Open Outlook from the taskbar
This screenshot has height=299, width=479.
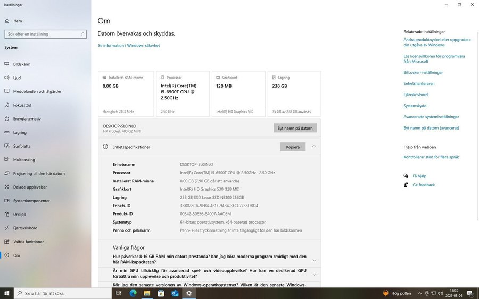[x=175, y=293]
